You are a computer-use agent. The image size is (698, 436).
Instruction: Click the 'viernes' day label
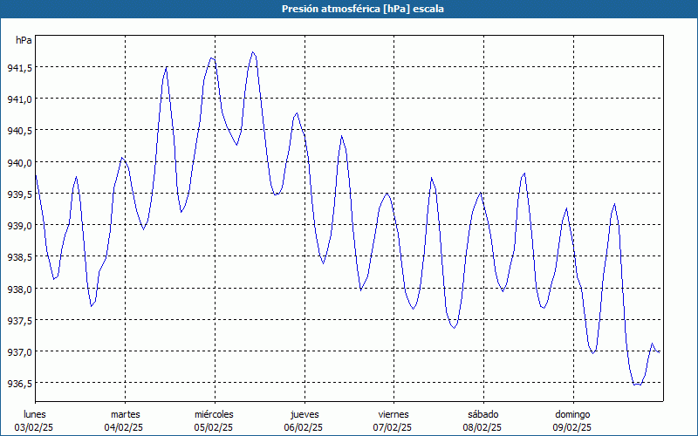(393, 414)
